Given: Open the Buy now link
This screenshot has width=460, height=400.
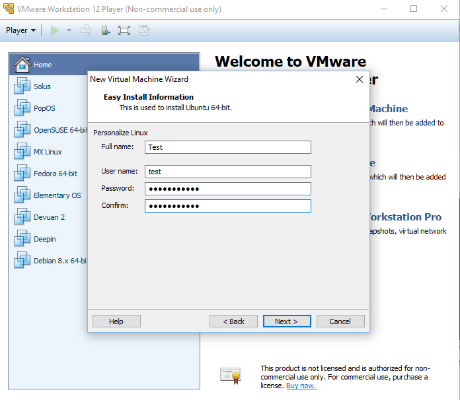Looking at the screenshot, I should pyautogui.click(x=301, y=385).
